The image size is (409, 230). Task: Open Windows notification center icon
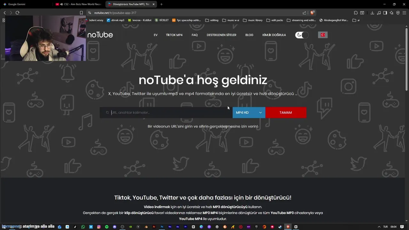pyautogui.click(x=402, y=227)
